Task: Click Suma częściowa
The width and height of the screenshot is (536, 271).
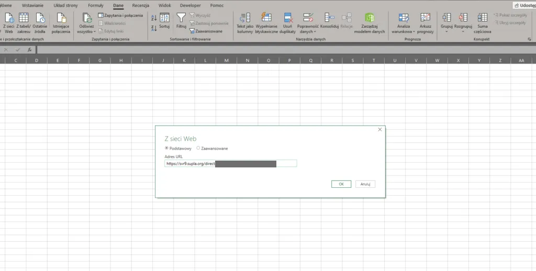Action: [x=482, y=23]
